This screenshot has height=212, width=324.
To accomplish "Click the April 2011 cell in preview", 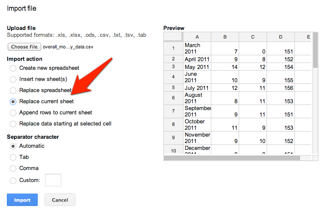I will click(x=197, y=59).
